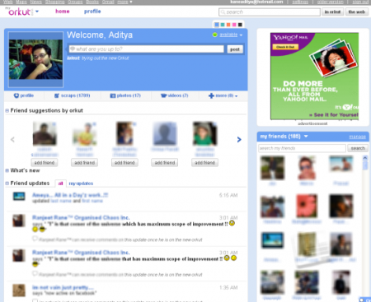This screenshot has height=302, width=371.
Task: Click the friends list scroll up arrow
Action: [x=365, y=158]
